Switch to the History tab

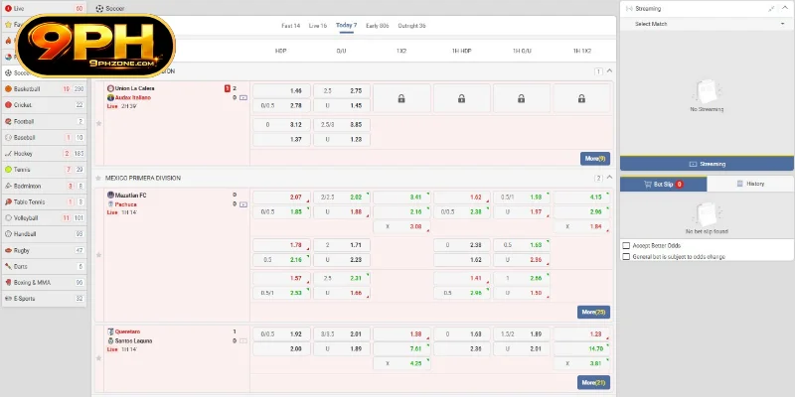click(750, 184)
